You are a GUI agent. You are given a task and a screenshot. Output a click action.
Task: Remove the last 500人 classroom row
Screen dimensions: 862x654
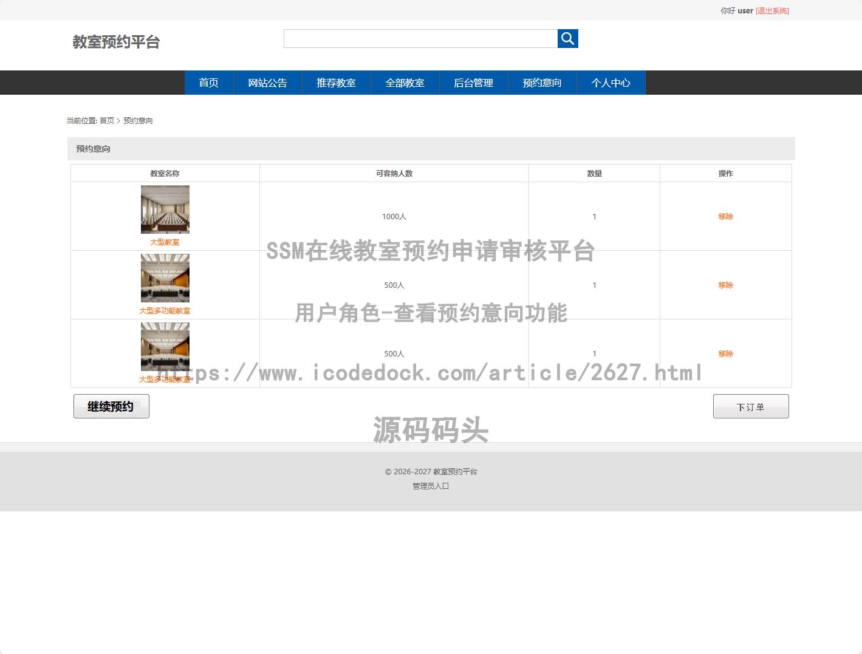725,354
